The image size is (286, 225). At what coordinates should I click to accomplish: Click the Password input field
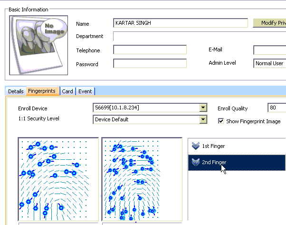[150, 64]
